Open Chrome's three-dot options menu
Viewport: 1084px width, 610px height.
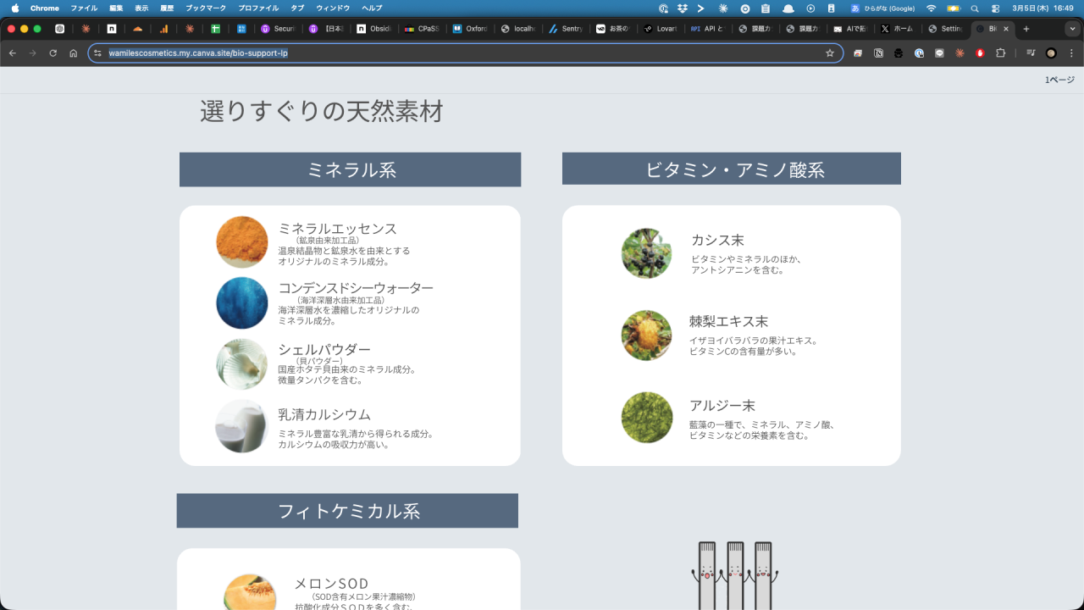[1072, 53]
